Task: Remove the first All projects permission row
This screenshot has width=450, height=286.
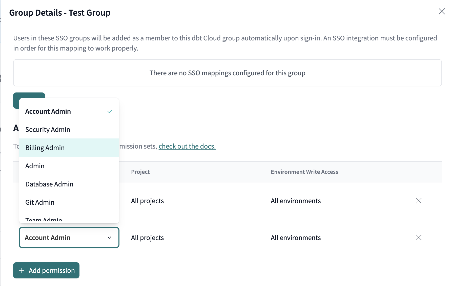Action: point(419,201)
